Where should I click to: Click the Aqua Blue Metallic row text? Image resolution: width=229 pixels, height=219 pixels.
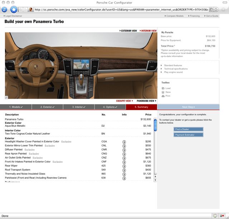click(x=15, y=126)
